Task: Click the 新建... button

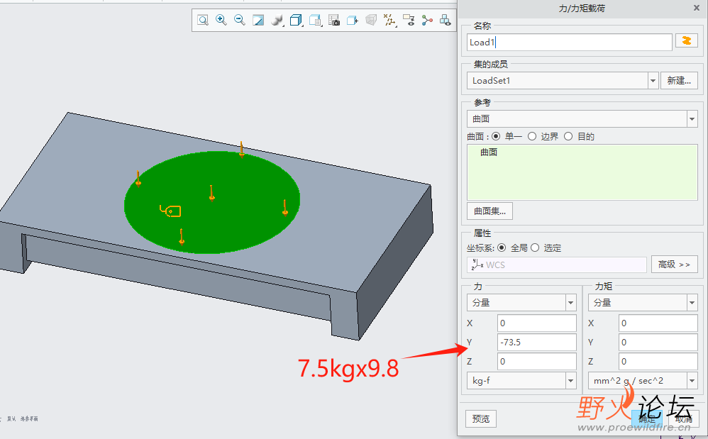Action: [x=679, y=81]
